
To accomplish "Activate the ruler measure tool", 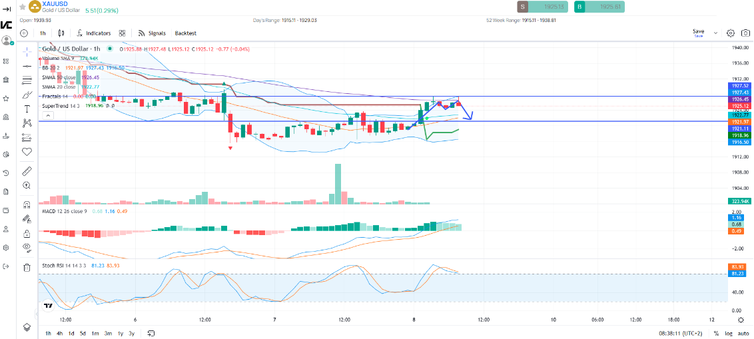I will point(27,171).
